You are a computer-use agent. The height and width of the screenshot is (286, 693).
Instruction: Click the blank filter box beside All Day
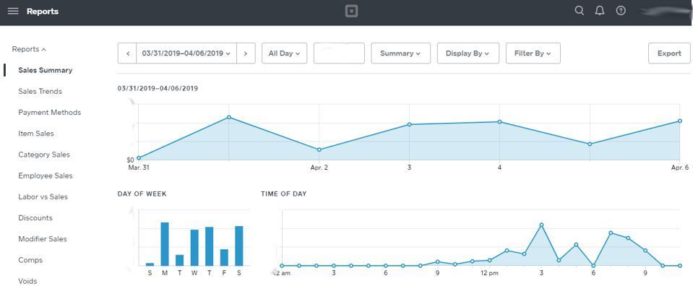pyautogui.click(x=339, y=53)
